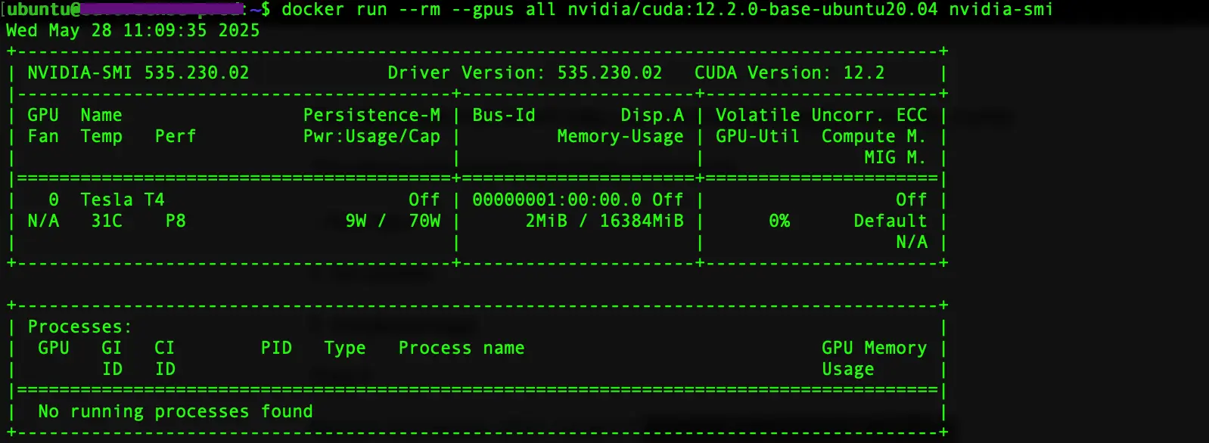Click the Bus-Id column header
The image size is (1209, 443).
(503, 116)
